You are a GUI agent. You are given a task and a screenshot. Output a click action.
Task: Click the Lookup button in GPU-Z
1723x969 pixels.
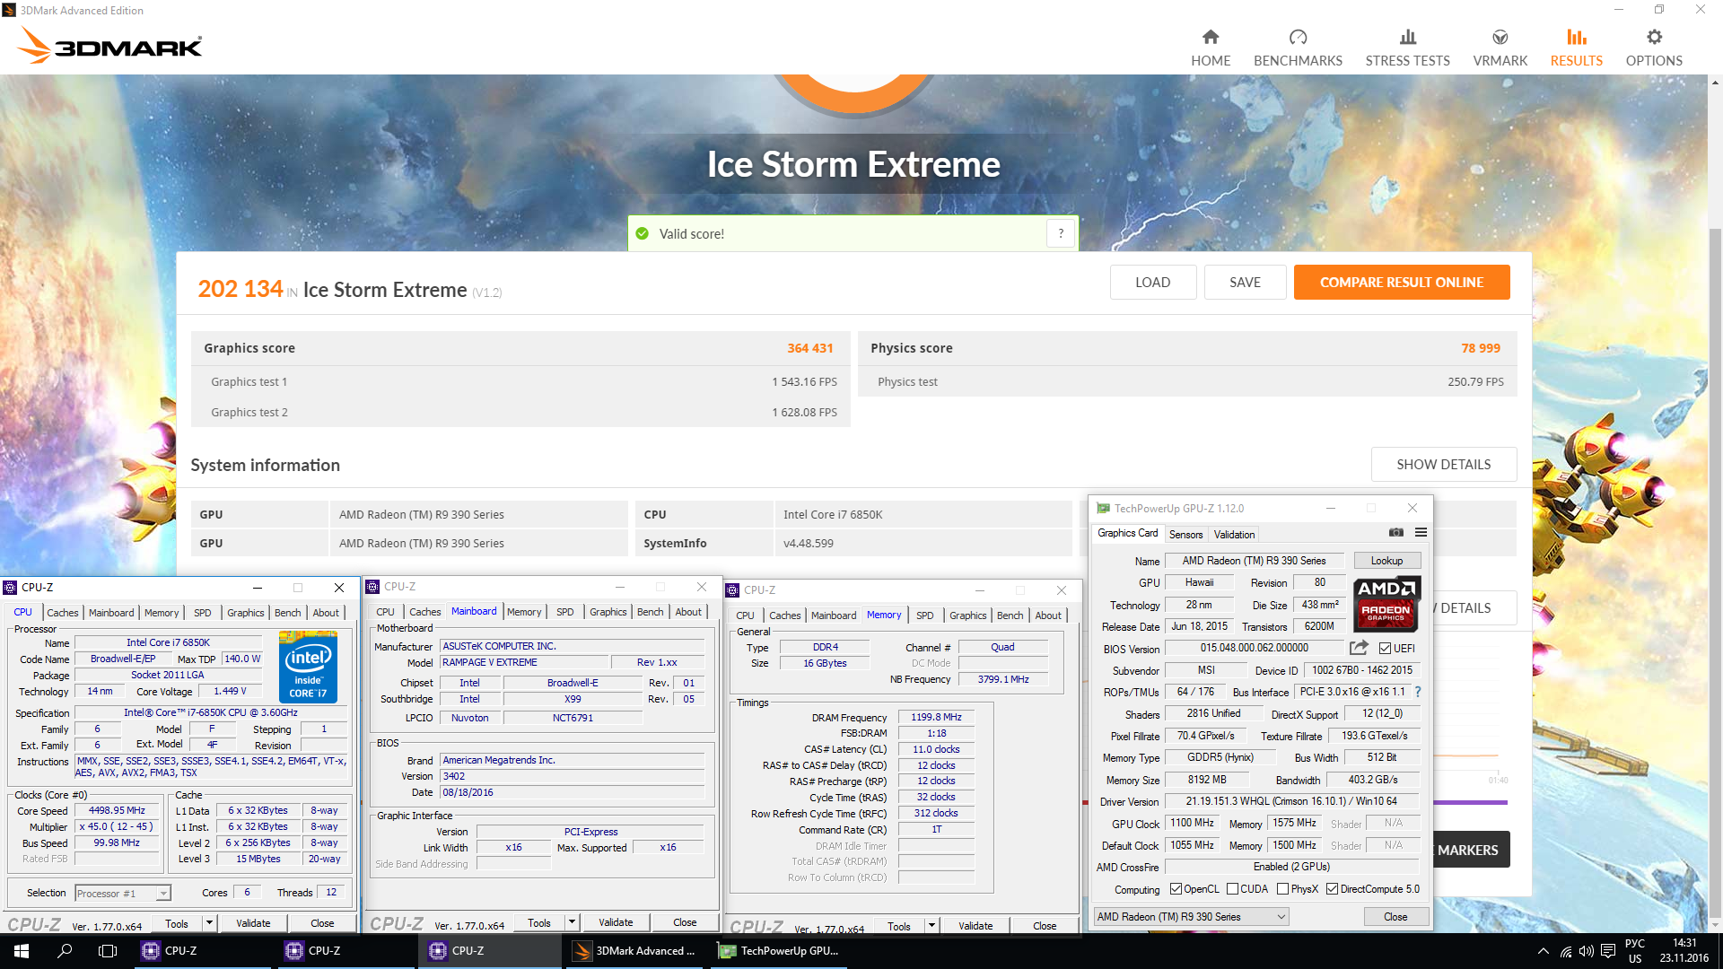(1386, 561)
